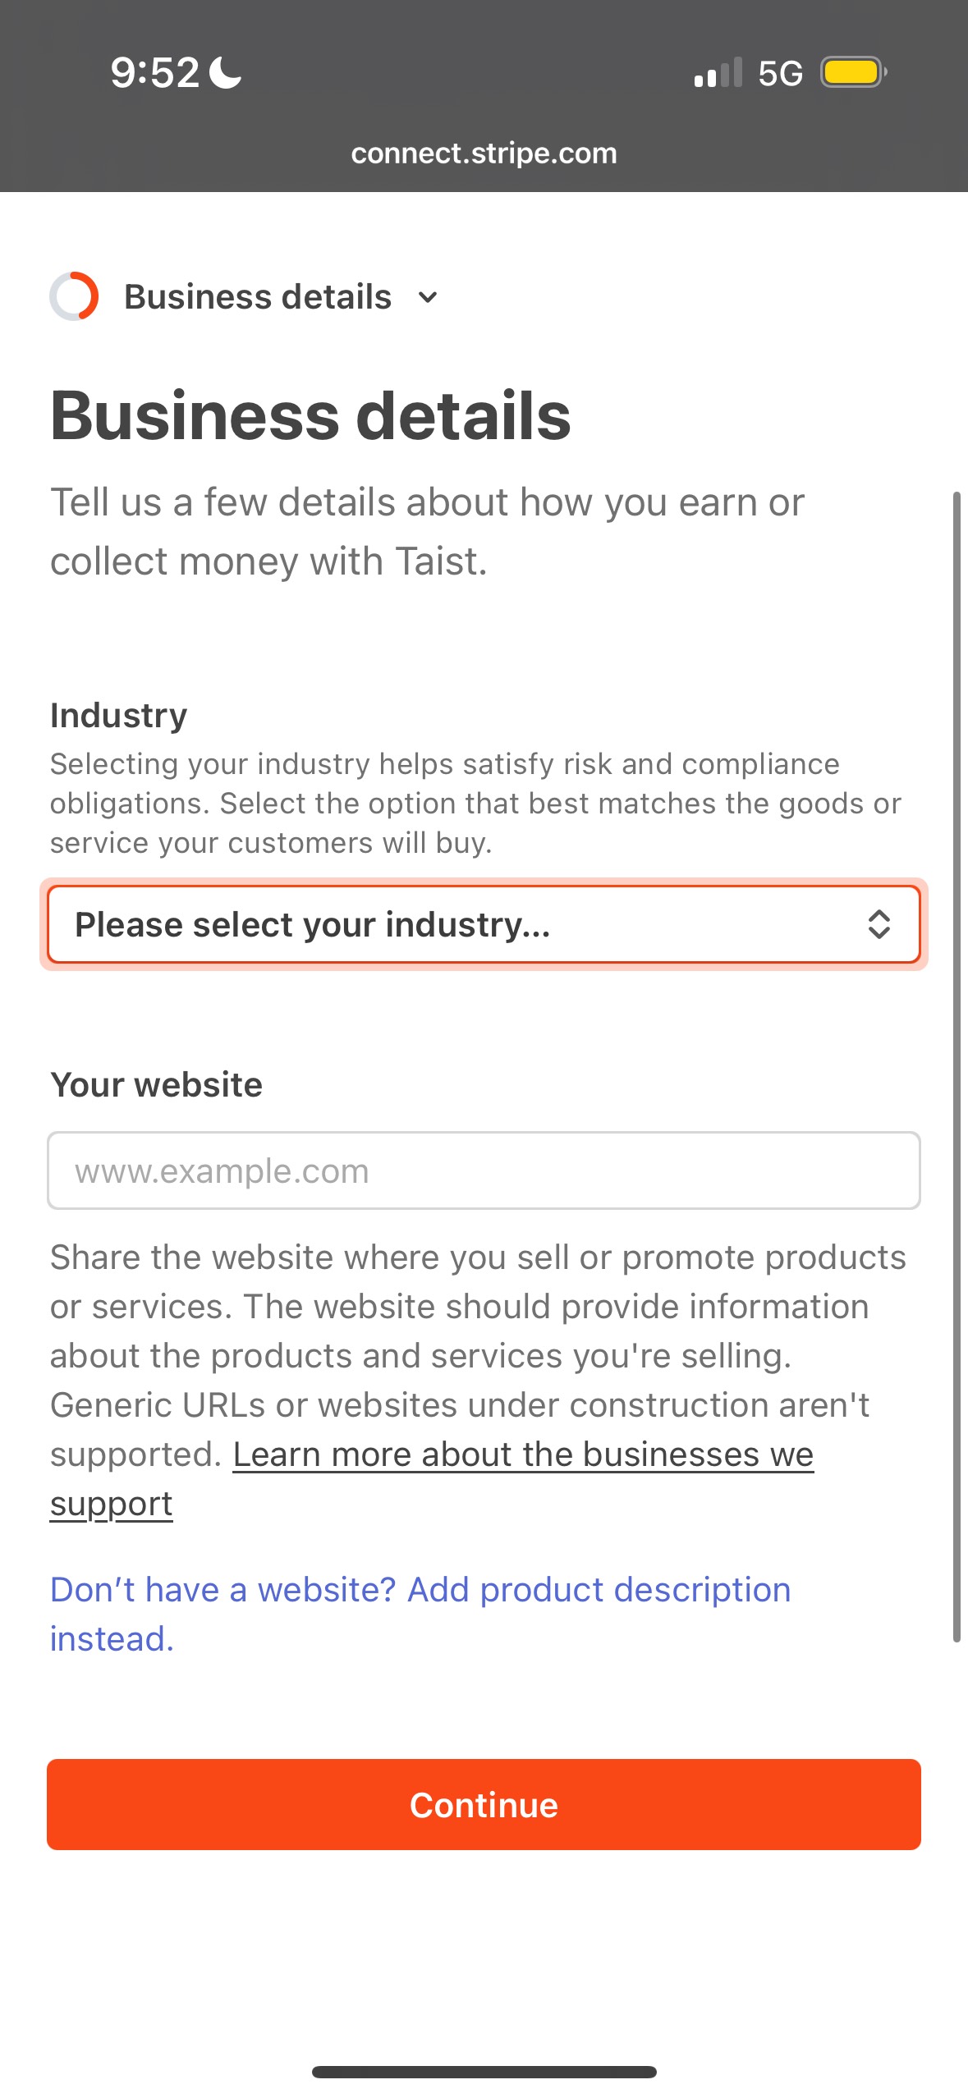Click the orange progress ring icon

point(74,296)
